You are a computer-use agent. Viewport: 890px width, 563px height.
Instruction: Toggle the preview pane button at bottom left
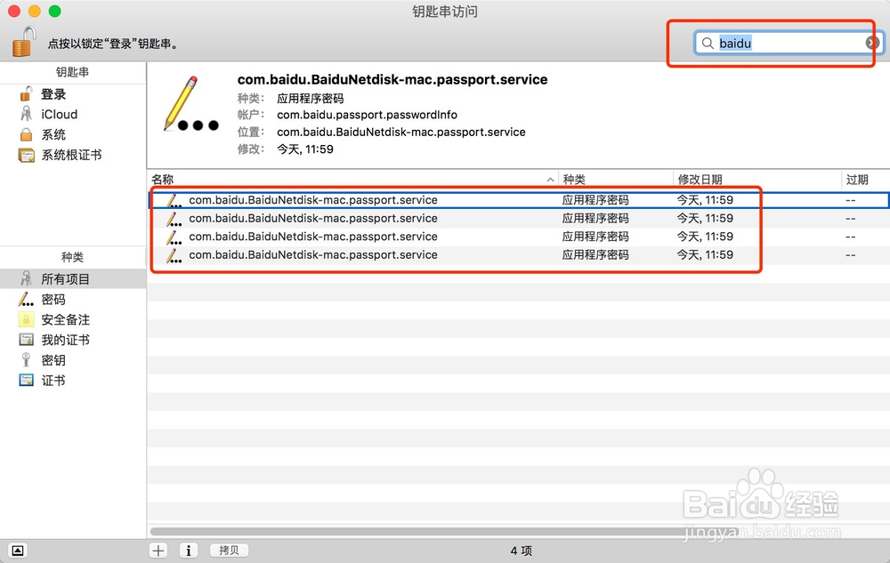18,551
